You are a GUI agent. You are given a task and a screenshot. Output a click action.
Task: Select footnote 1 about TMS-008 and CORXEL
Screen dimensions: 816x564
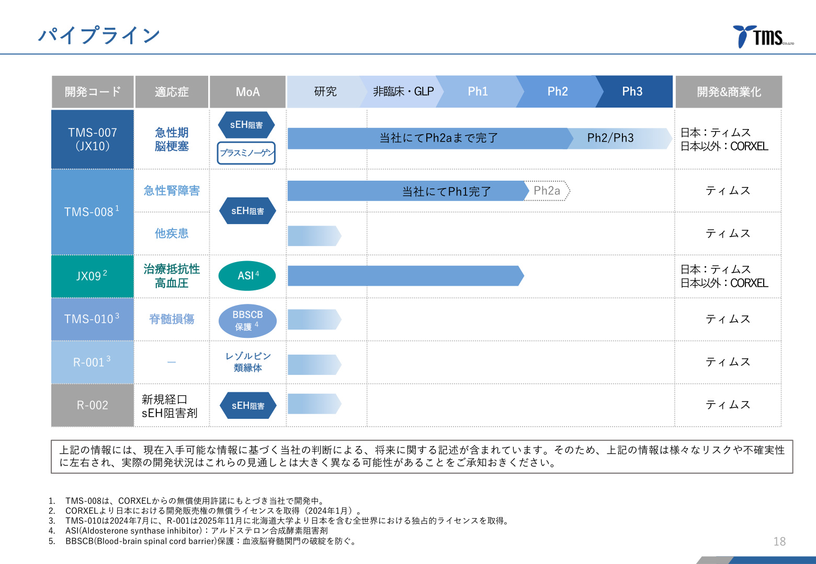(x=187, y=501)
